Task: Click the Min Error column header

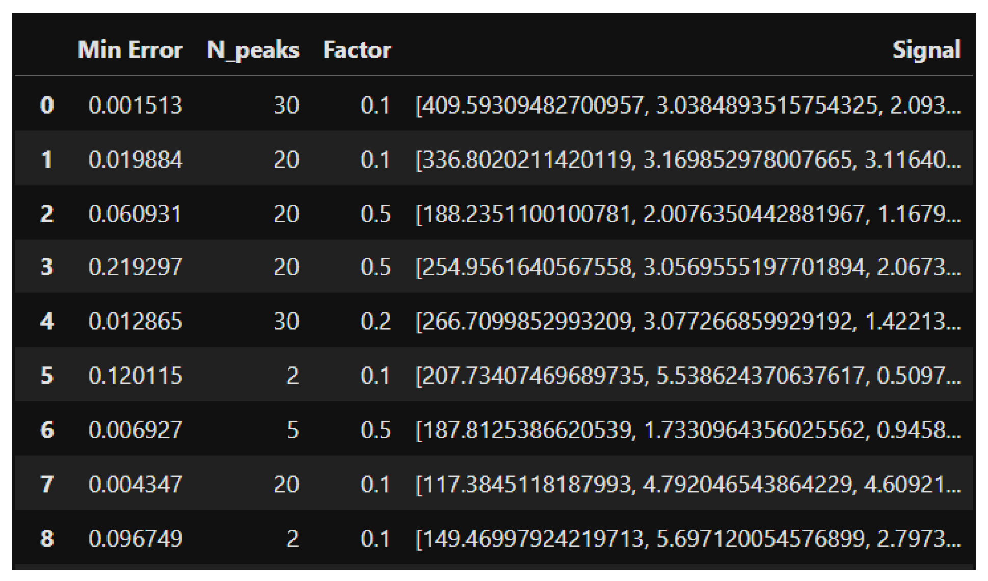Action: coord(130,50)
